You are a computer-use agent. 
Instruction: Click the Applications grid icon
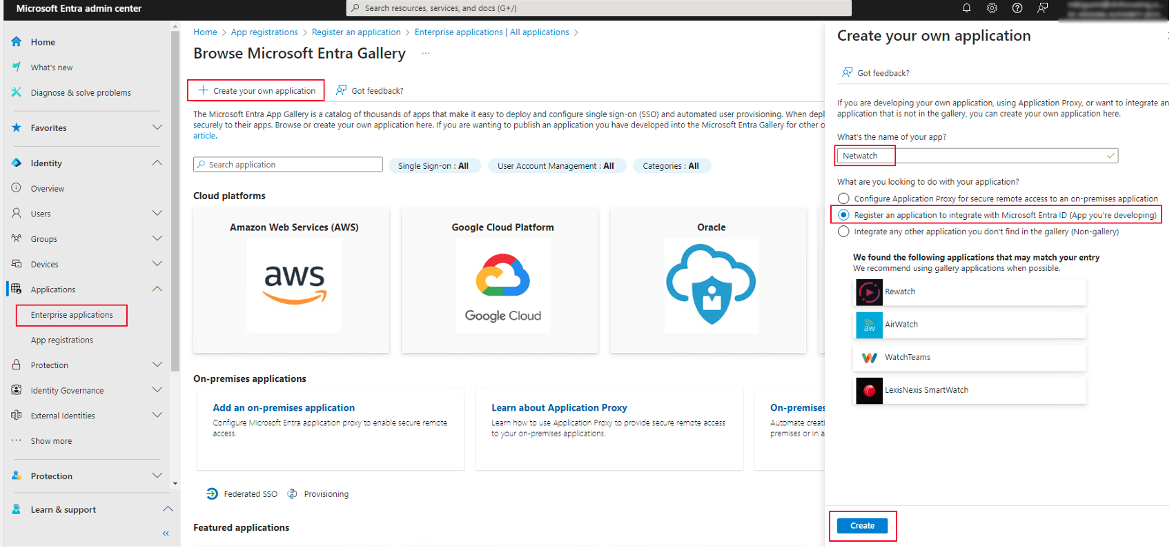[17, 289]
